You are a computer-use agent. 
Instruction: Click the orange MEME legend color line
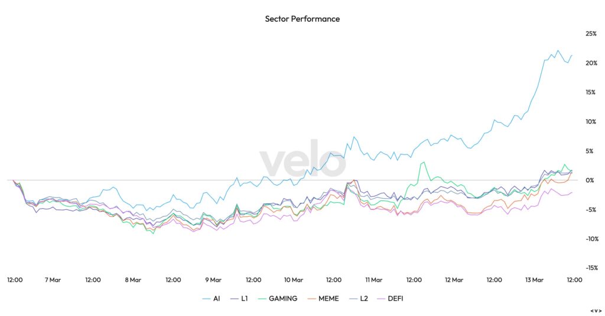[312, 298]
